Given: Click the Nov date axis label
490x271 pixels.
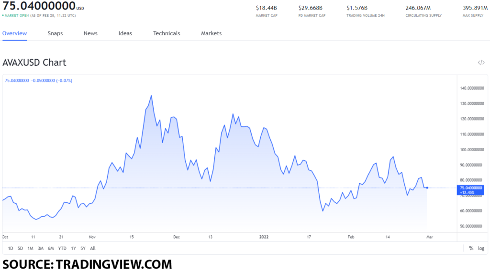Looking at the screenshot, I should [92, 237].
